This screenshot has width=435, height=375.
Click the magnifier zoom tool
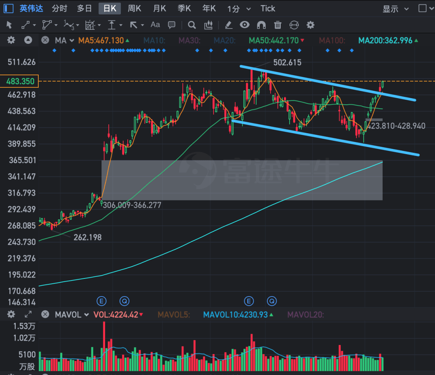pos(192,25)
